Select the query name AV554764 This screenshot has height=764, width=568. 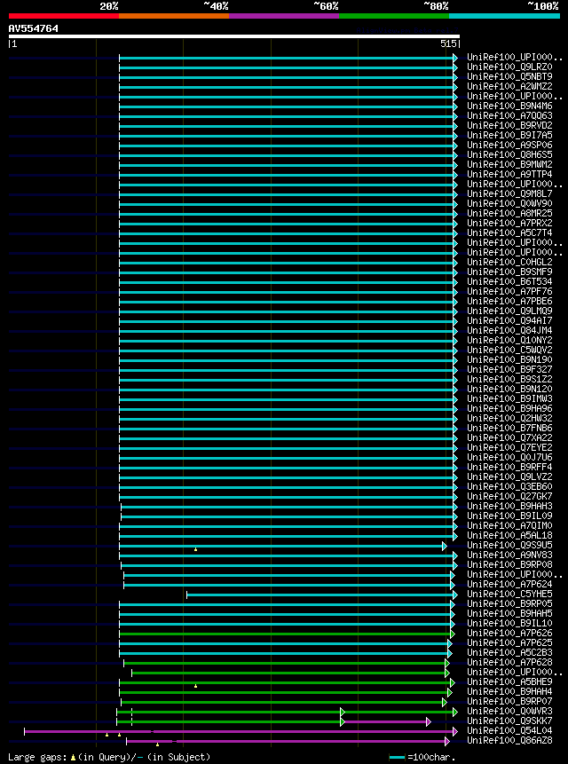(33, 28)
